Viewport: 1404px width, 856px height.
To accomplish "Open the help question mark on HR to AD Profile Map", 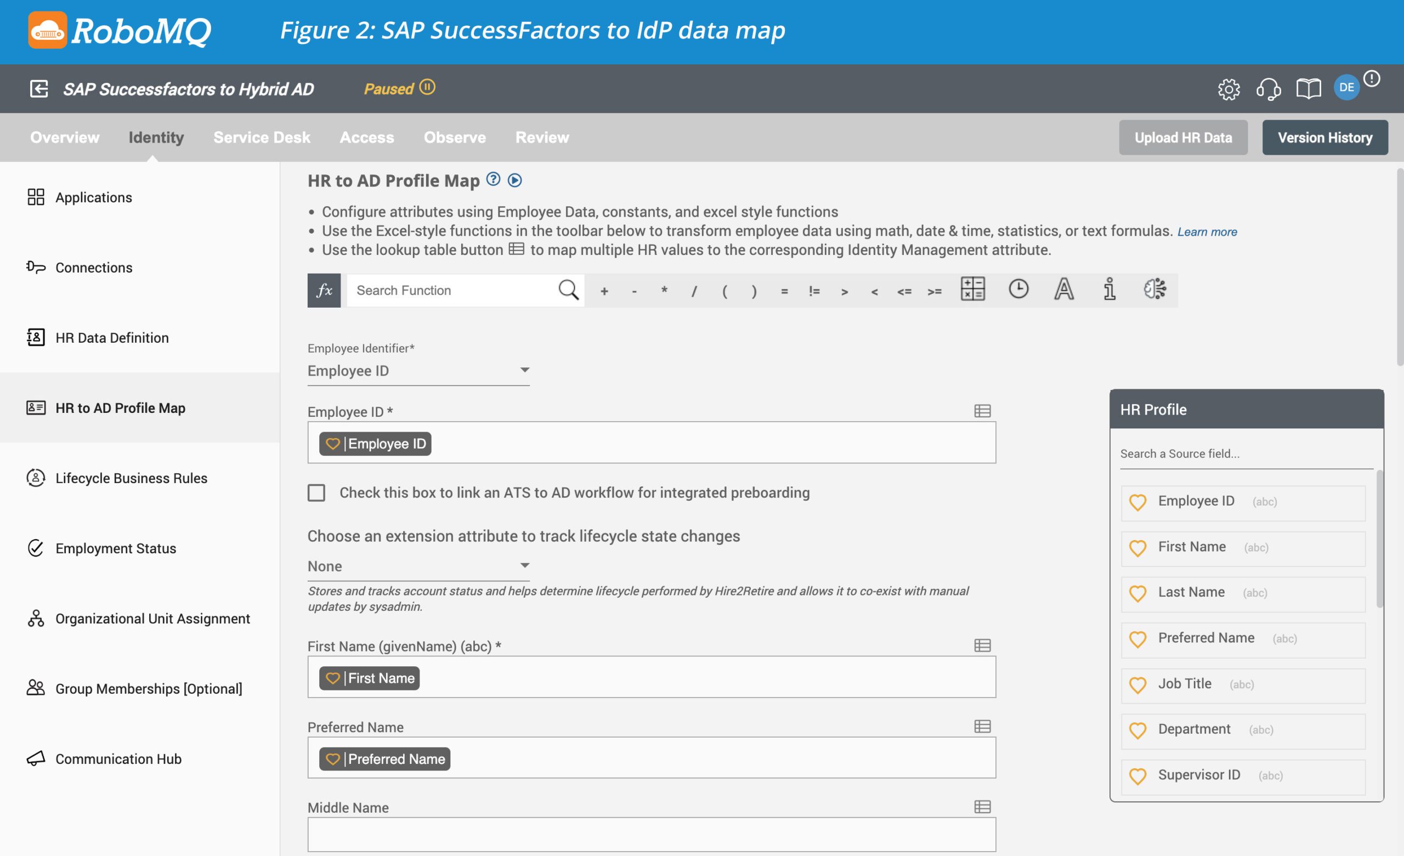I will pyautogui.click(x=492, y=179).
